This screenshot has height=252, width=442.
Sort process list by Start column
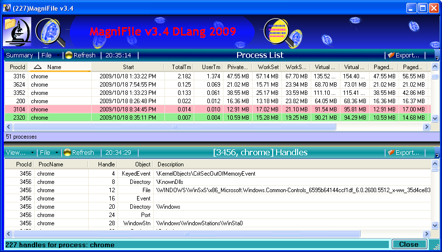tap(128, 67)
